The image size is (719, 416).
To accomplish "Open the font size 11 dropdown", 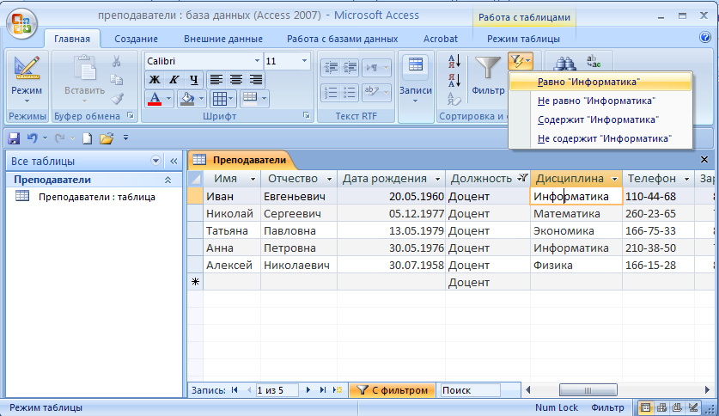I will (x=304, y=61).
